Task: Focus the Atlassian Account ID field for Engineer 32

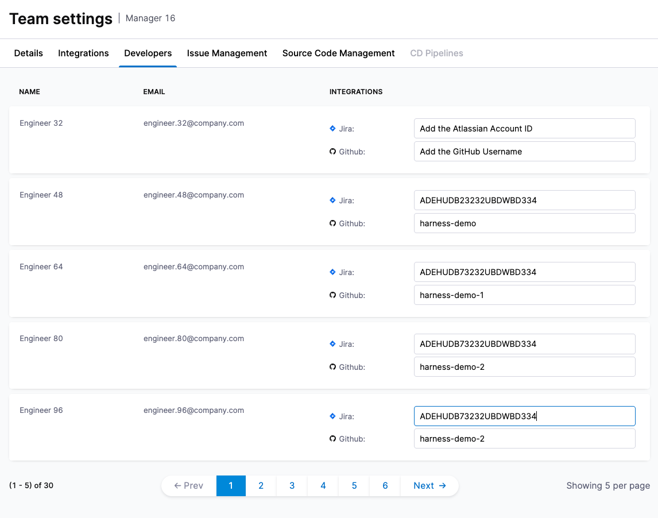Action: [524, 129]
